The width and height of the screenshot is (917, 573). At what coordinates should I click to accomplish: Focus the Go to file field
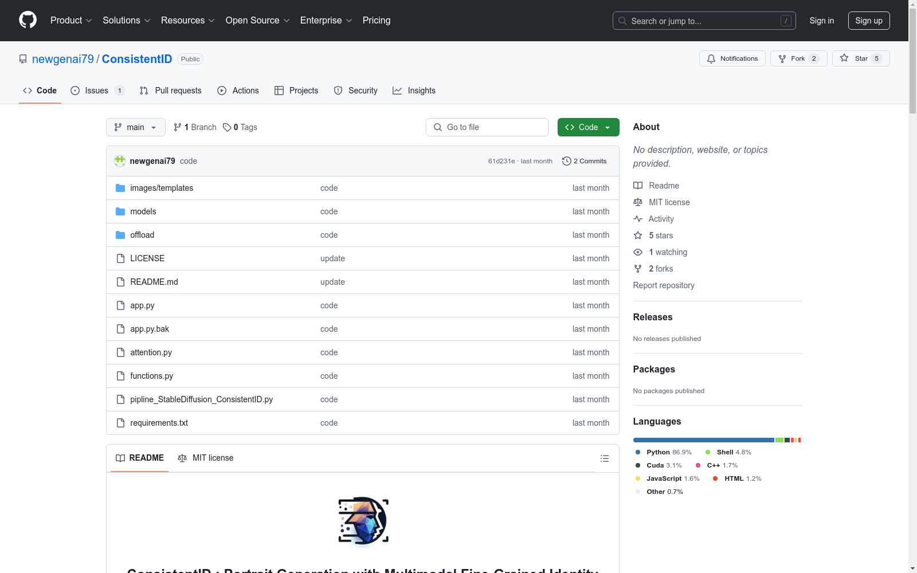click(x=487, y=127)
